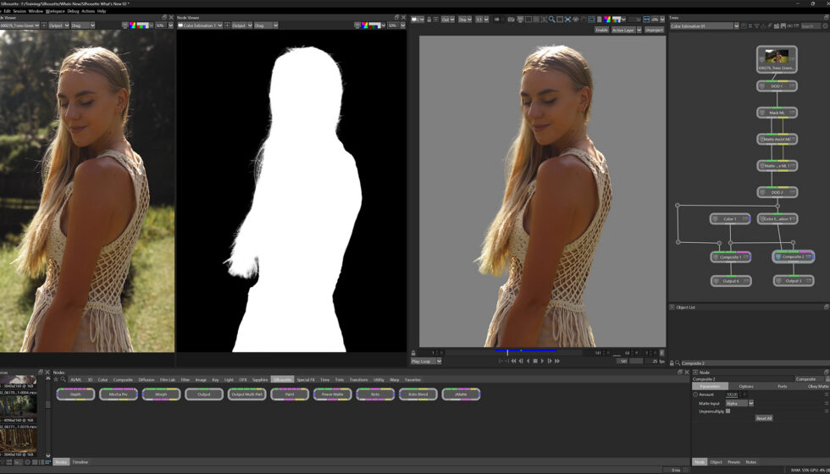The image size is (830, 474).
Task: Click the Enable button in viewer
Action: (602, 30)
